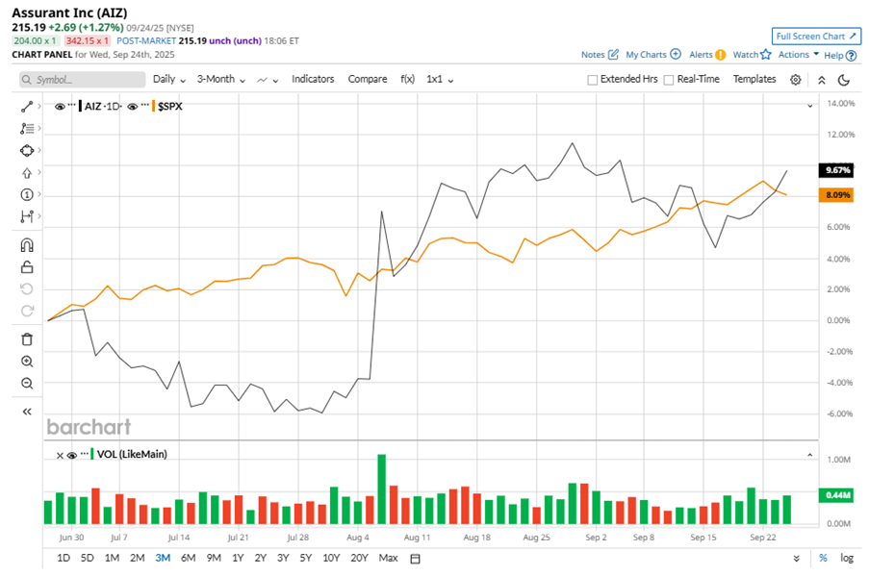
Task: Expand the trend line tool submenu arrow
Action: 39,106
